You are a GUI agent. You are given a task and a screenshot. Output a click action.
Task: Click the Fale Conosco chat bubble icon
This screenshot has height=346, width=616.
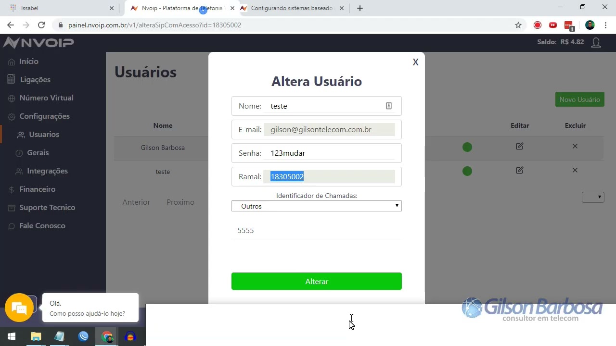(x=12, y=226)
